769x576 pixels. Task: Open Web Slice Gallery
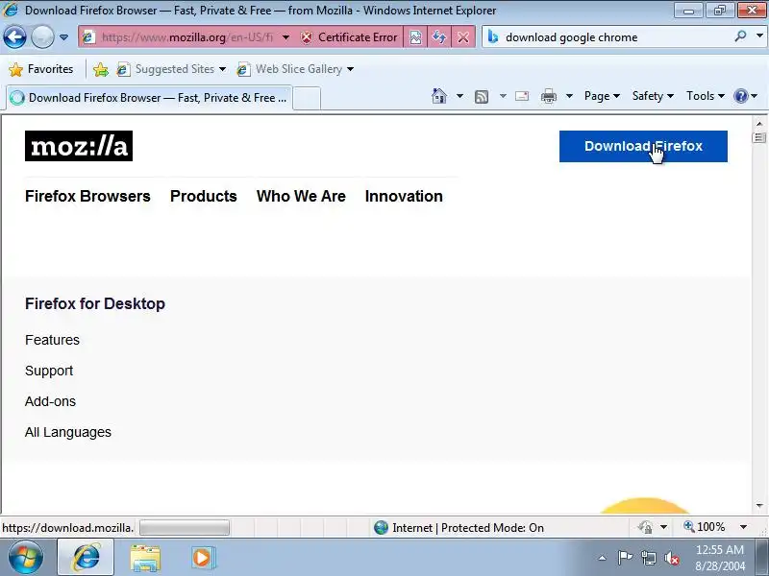(295, 69)
